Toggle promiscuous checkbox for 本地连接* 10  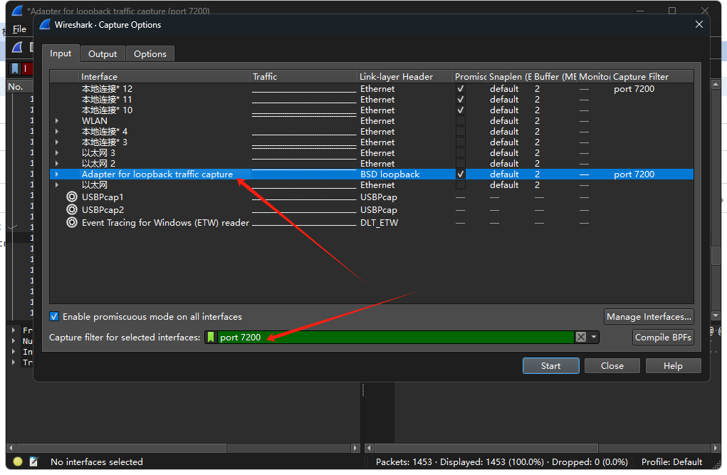click(461, 110)
